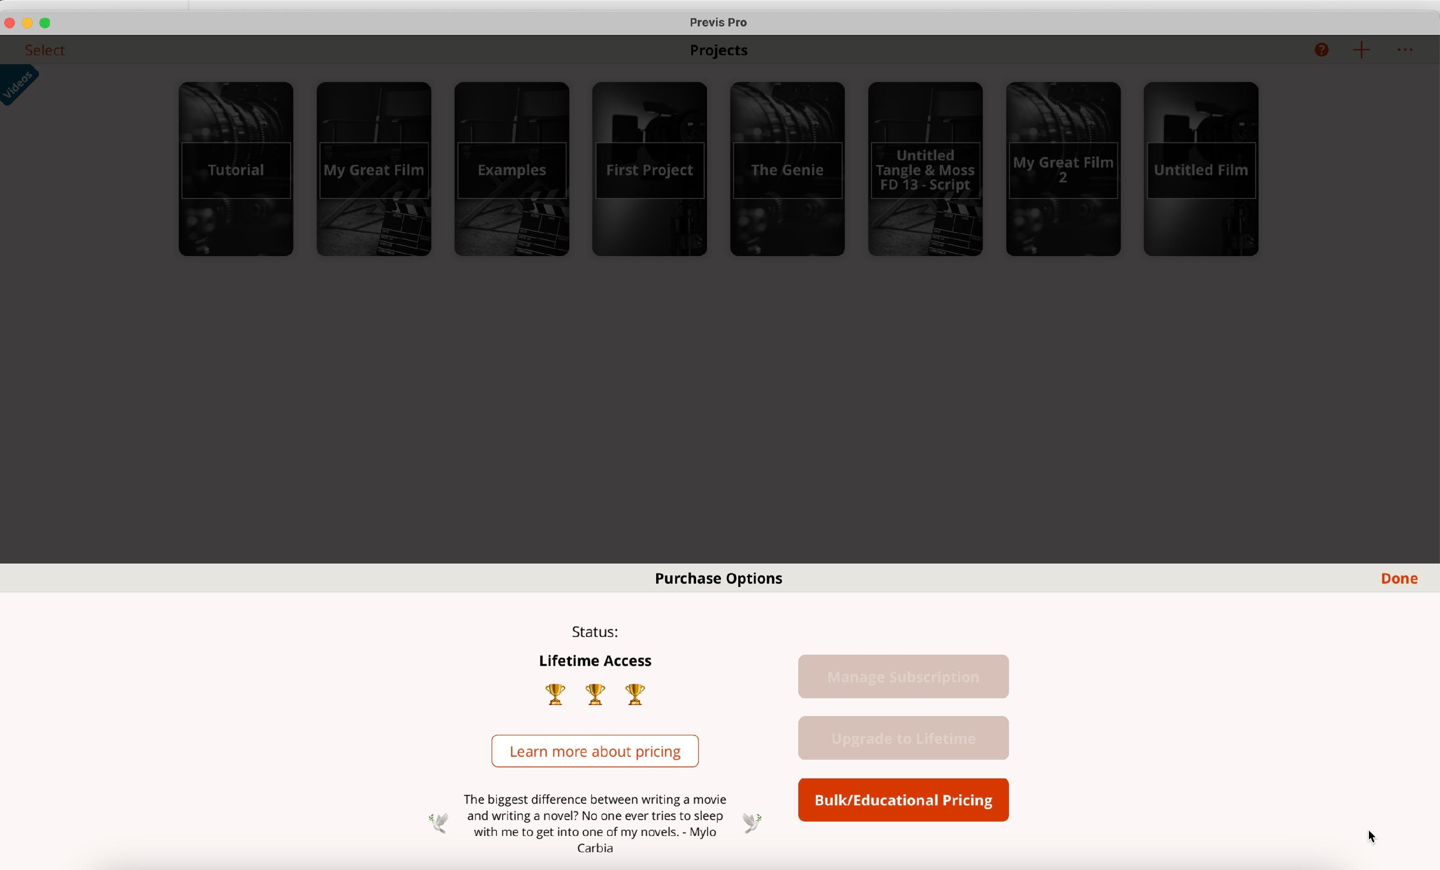The height and width of the screenshot is (870, 1440).
Task: Open the help icon in Projects toolbar
Action: [1321, 49]
